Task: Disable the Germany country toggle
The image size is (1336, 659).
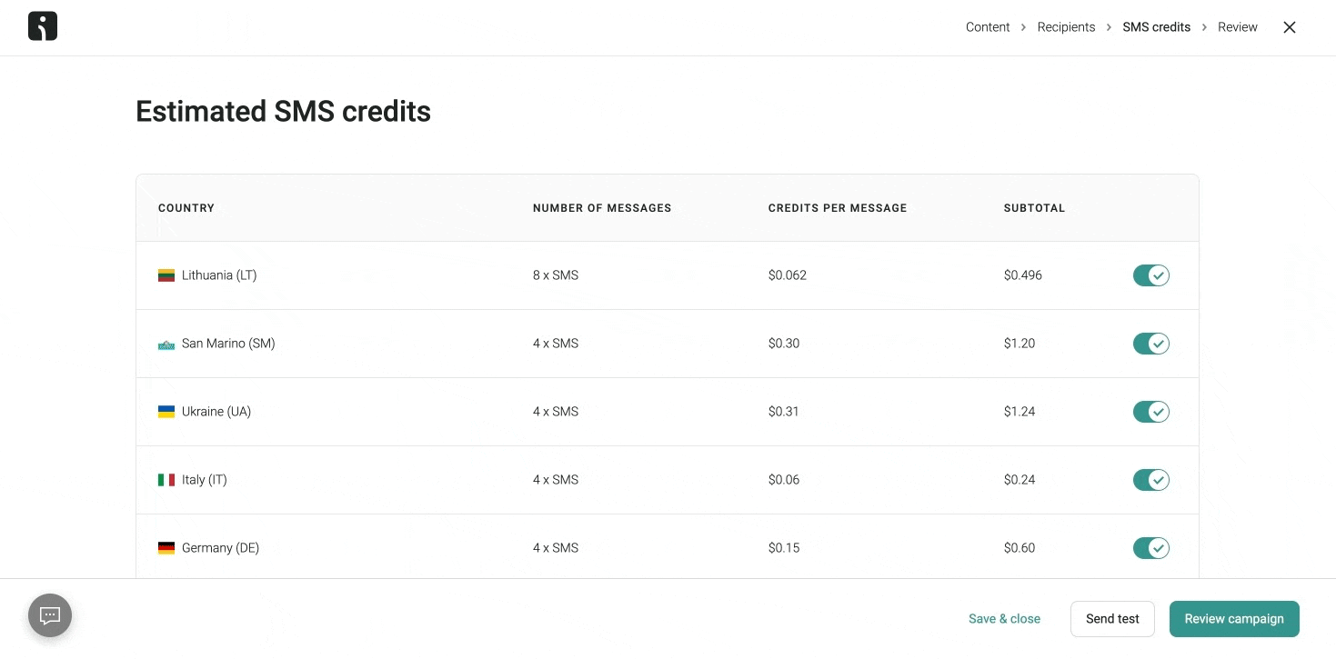Action: click(1150, 547)
